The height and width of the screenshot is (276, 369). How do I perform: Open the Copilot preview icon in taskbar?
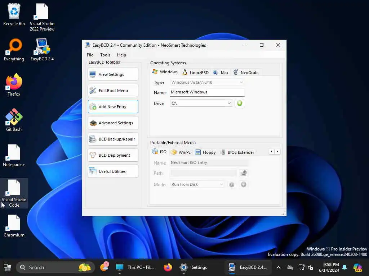pos(358,267)
